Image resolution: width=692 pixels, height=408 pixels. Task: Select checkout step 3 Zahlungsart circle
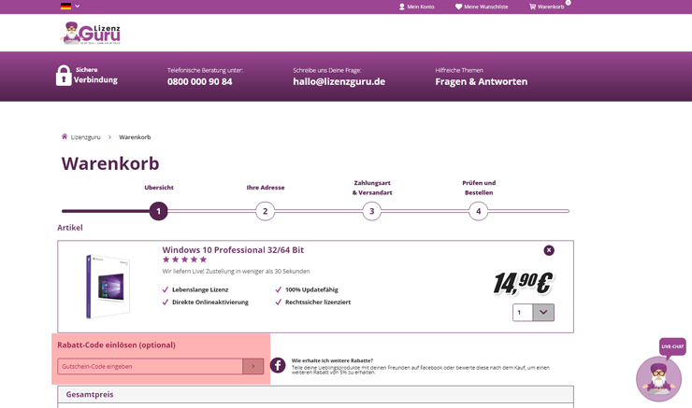(371, 211)
